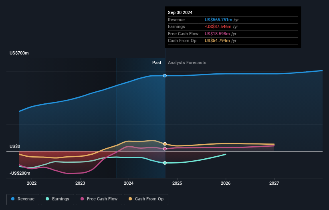Toggle the Cash From Op legend series
329x210 pixels.
146,199
